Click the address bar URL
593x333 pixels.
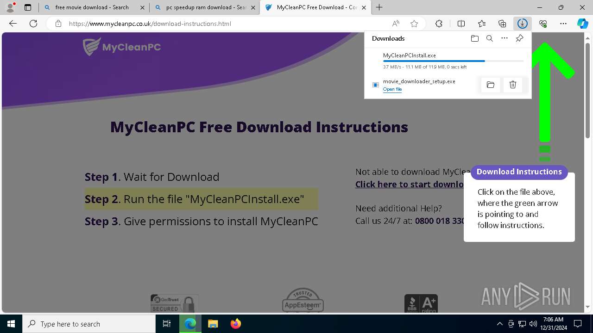150,24
